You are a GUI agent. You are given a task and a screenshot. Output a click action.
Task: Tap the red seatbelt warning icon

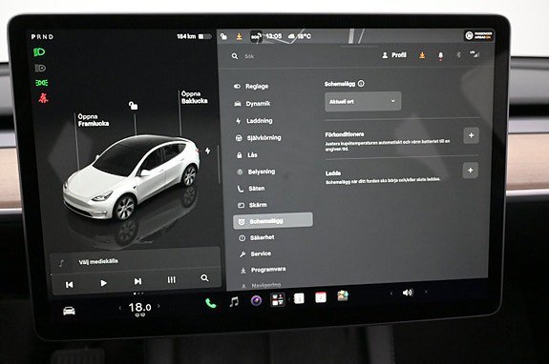[43, 98]
